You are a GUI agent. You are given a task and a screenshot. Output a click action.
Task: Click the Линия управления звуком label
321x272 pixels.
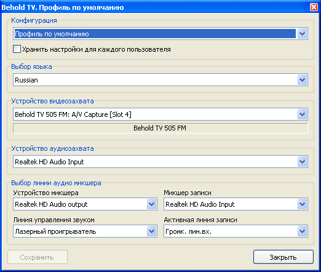(x=54, y=220)
